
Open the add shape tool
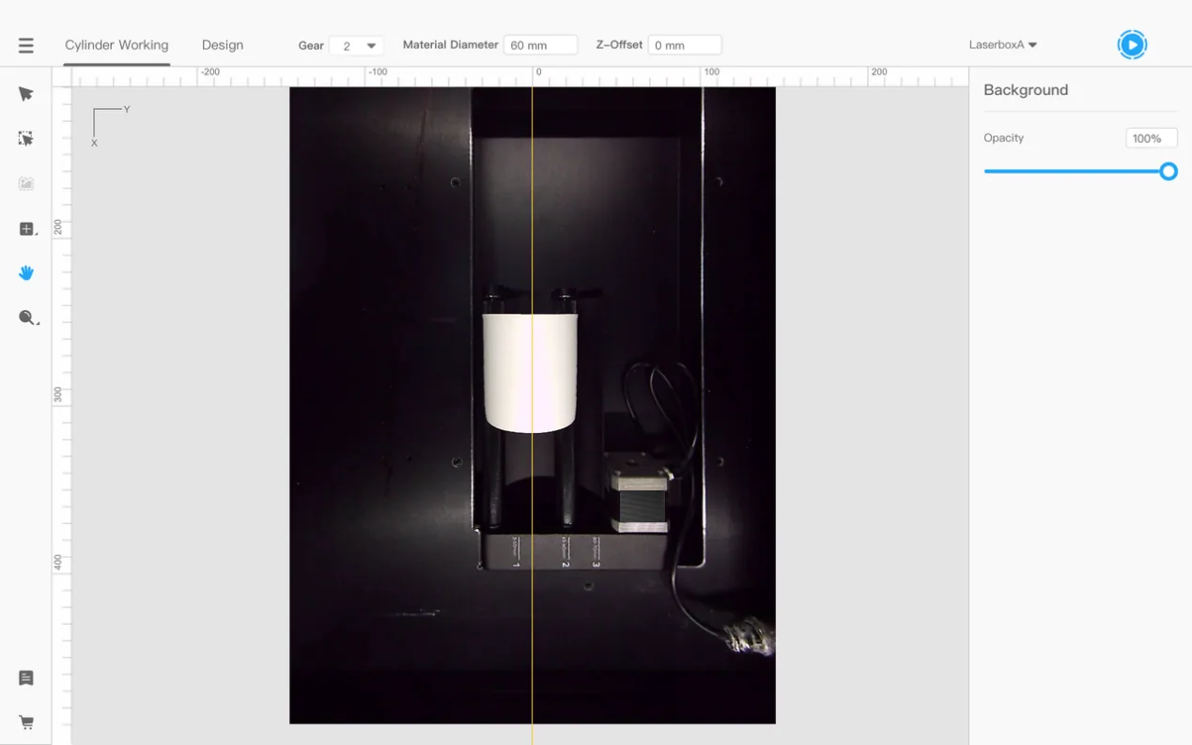(27, 228)
